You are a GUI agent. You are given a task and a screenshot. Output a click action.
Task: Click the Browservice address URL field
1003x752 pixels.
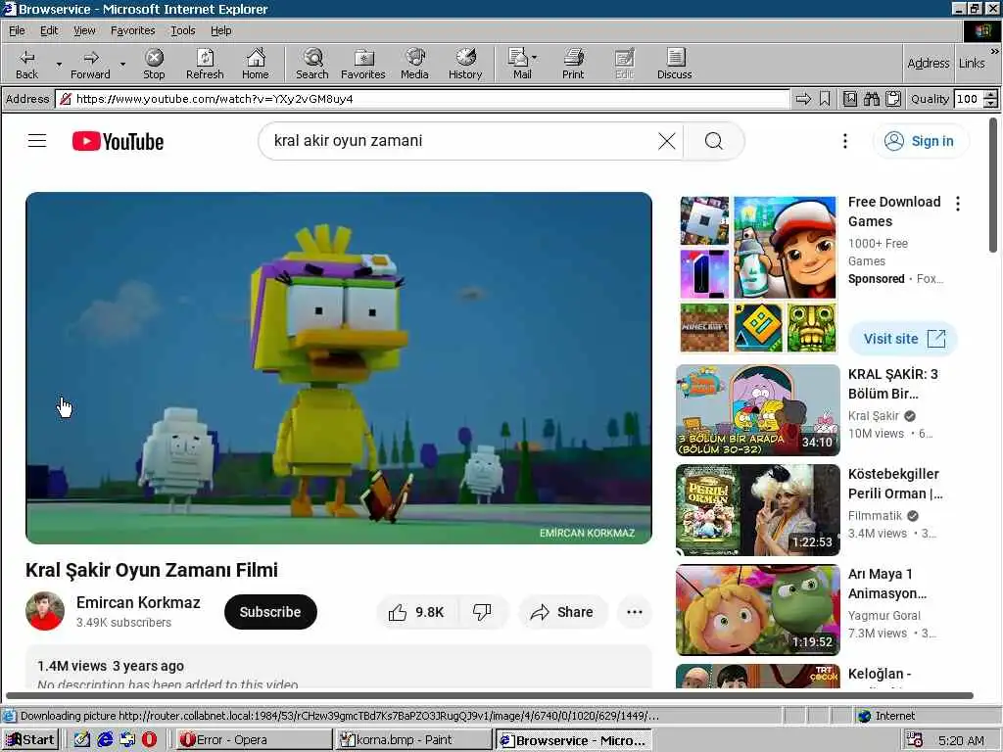[422, 99]
